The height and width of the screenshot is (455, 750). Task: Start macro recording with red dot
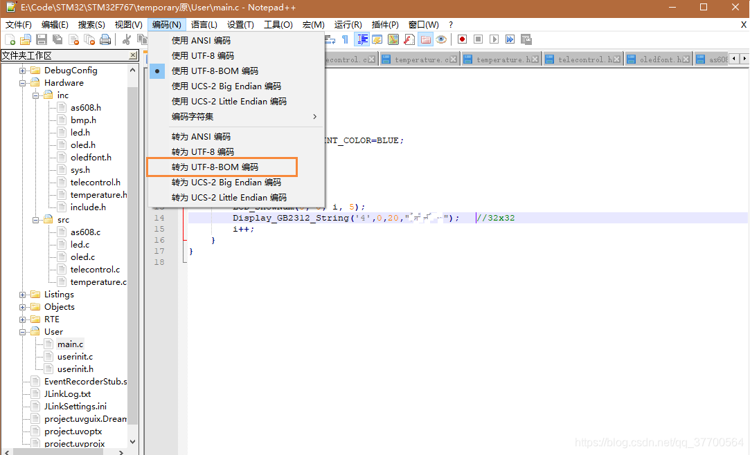462,39
